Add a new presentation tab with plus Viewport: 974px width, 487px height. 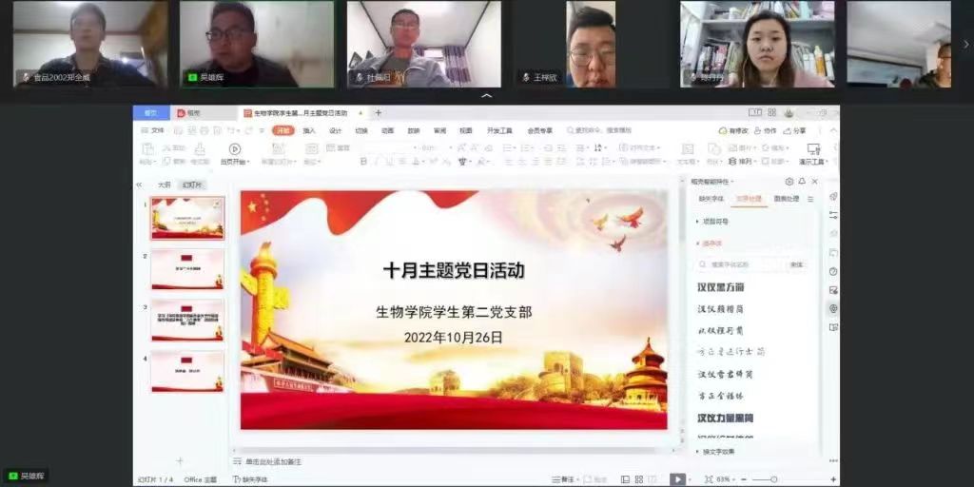[379, 113]
